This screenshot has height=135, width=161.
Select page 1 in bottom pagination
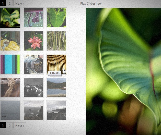click(3, 125)
